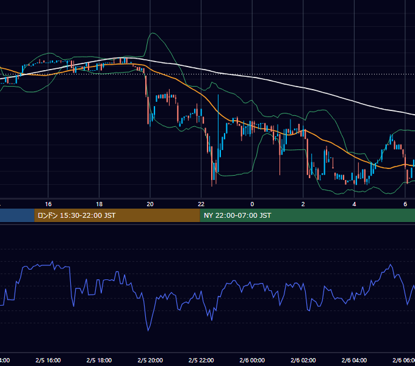Click the 2/5 18:00 date label
This screenshot has width=415, height=366.
(99, 360)
